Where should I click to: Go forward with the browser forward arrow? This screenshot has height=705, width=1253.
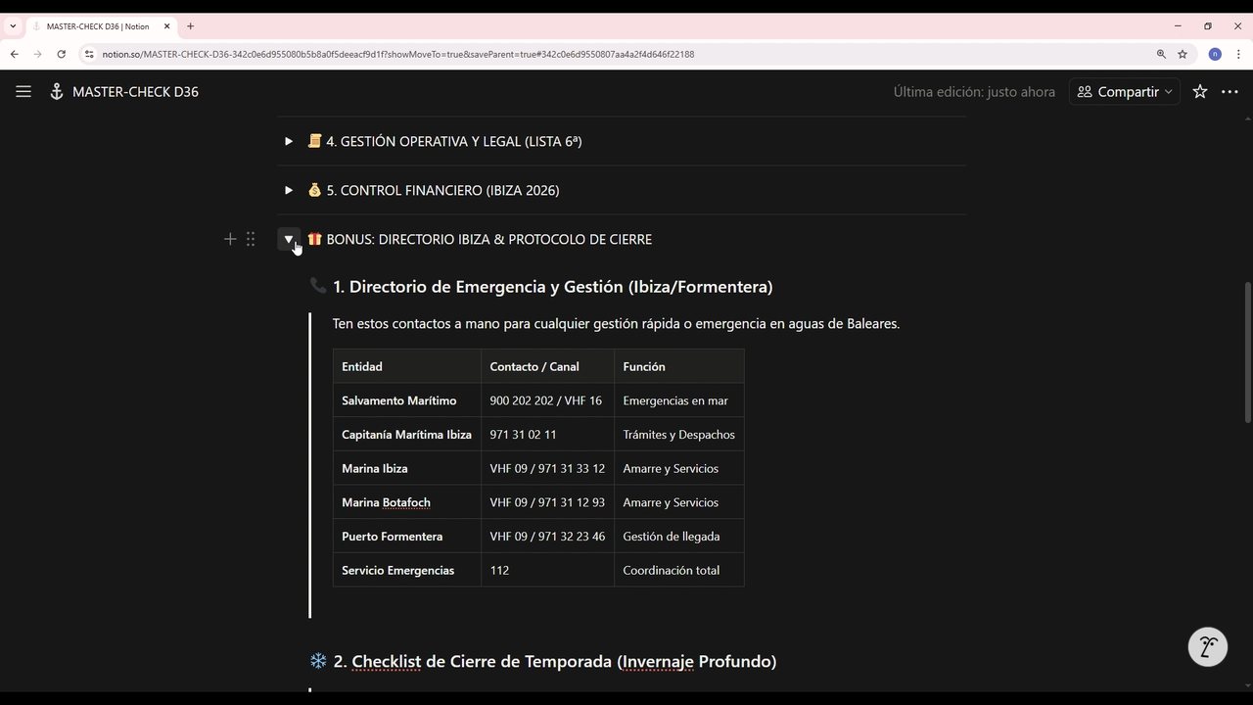coord(38,54)
